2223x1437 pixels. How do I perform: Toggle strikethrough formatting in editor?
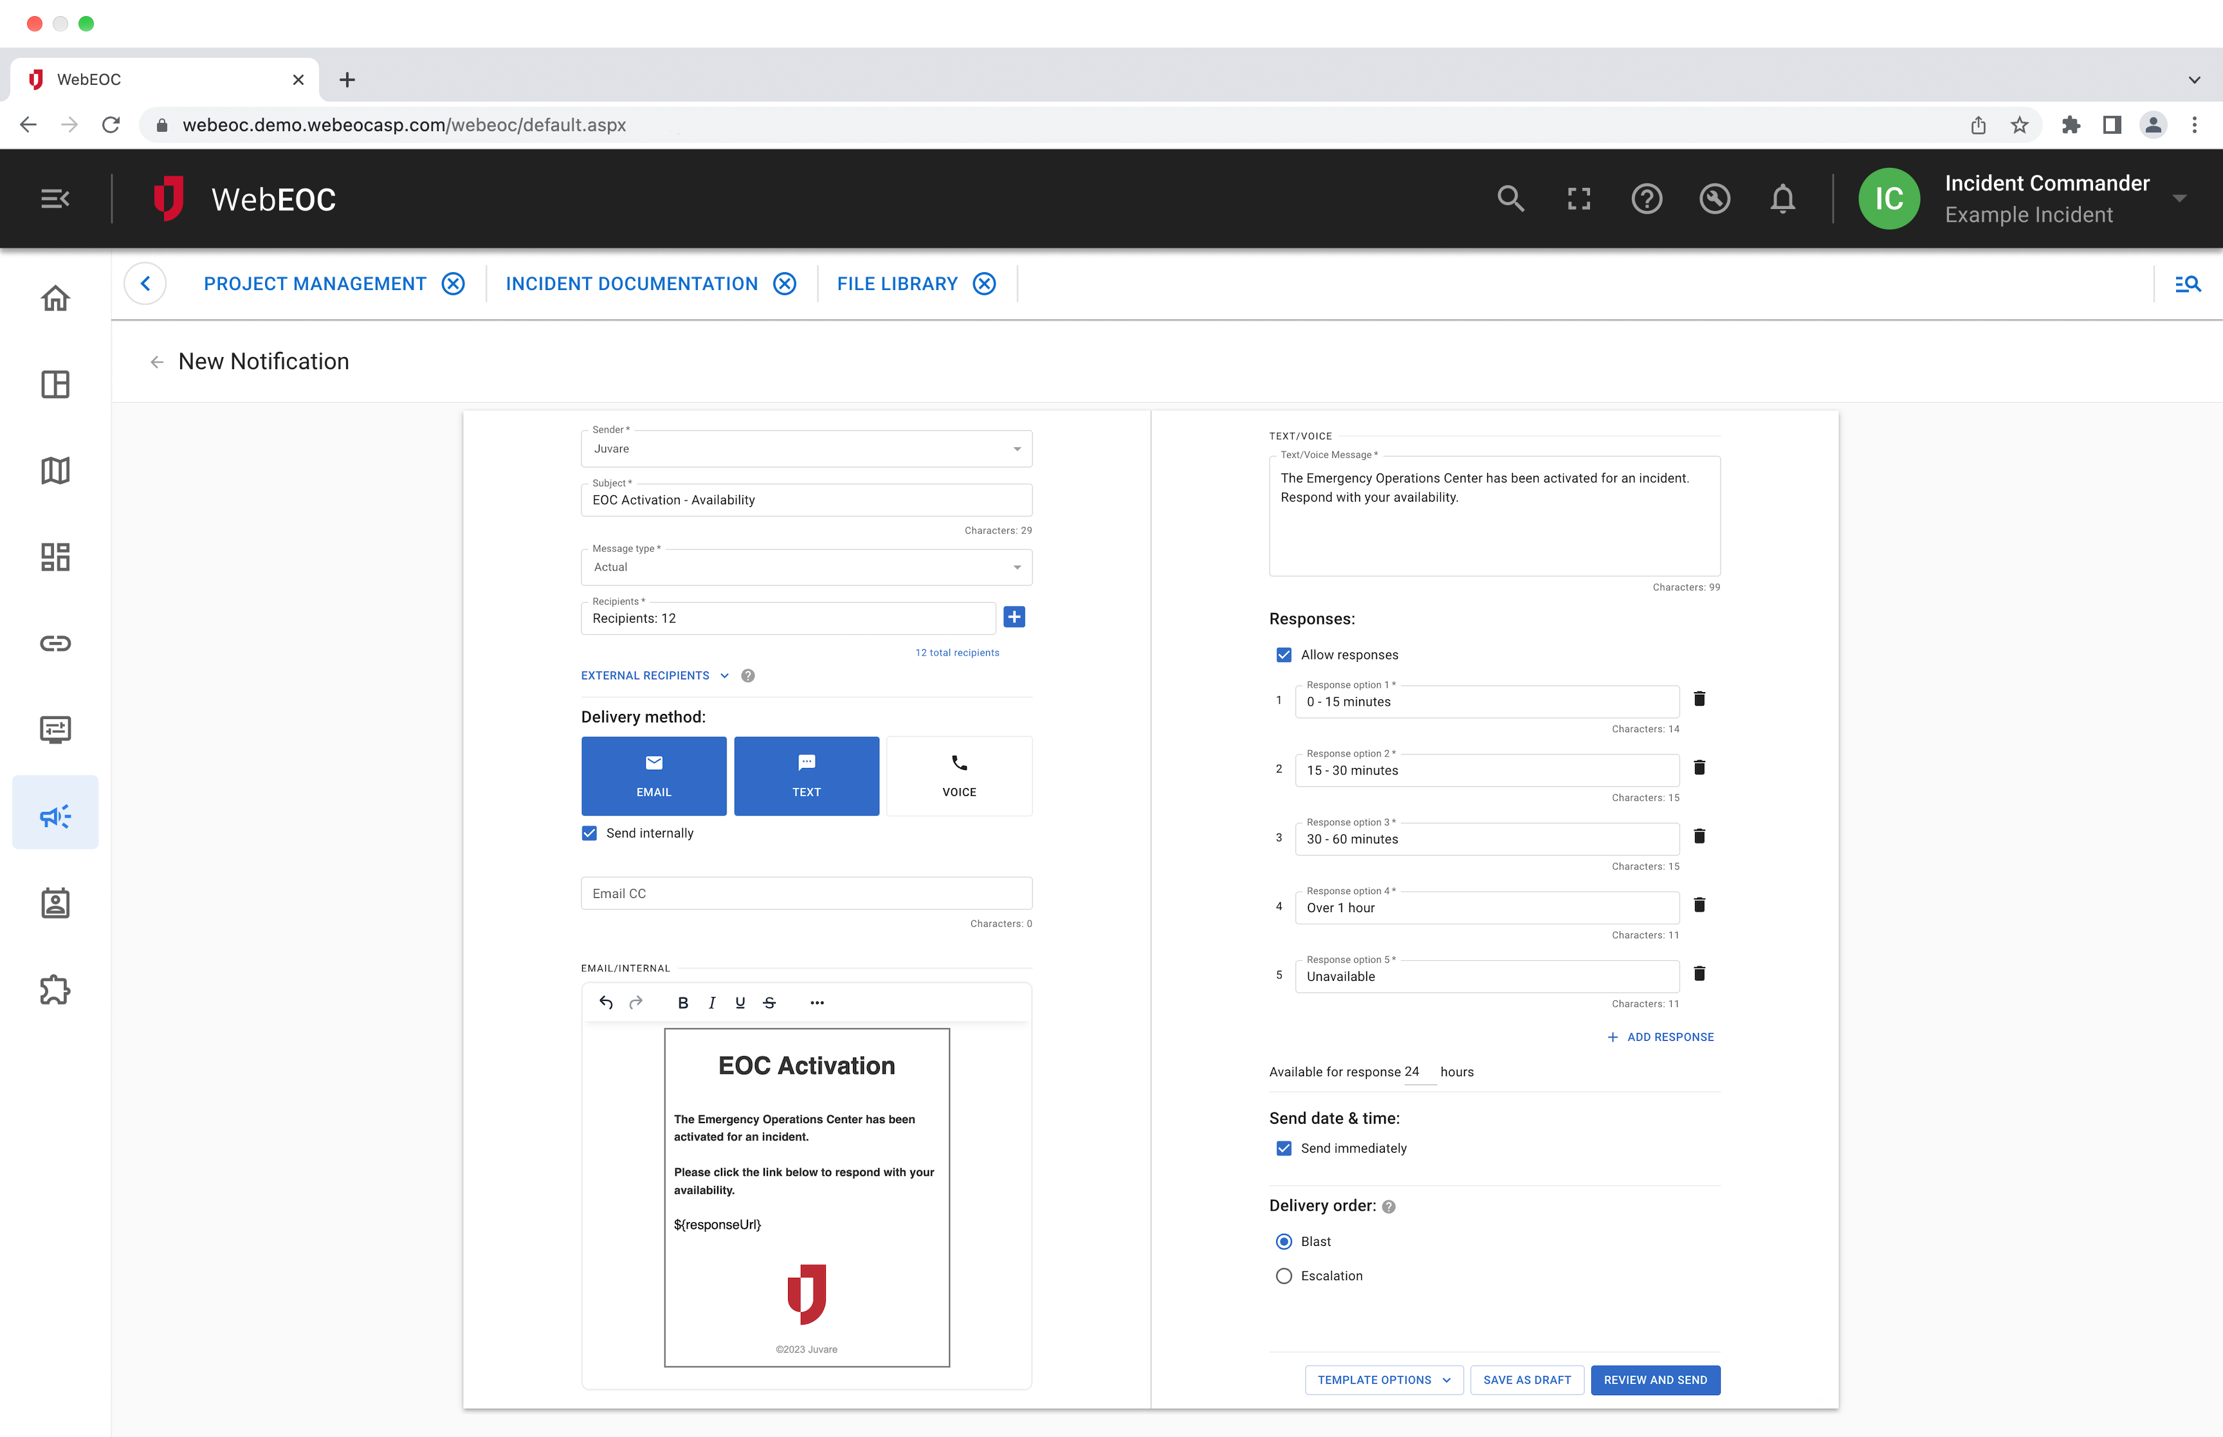pos(769,1002)
